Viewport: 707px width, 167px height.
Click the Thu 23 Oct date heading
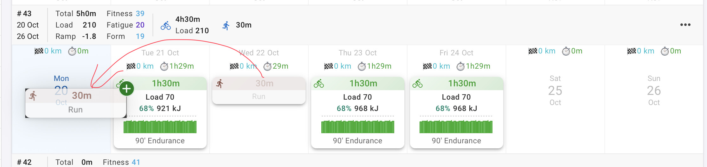tap(357, 53)
